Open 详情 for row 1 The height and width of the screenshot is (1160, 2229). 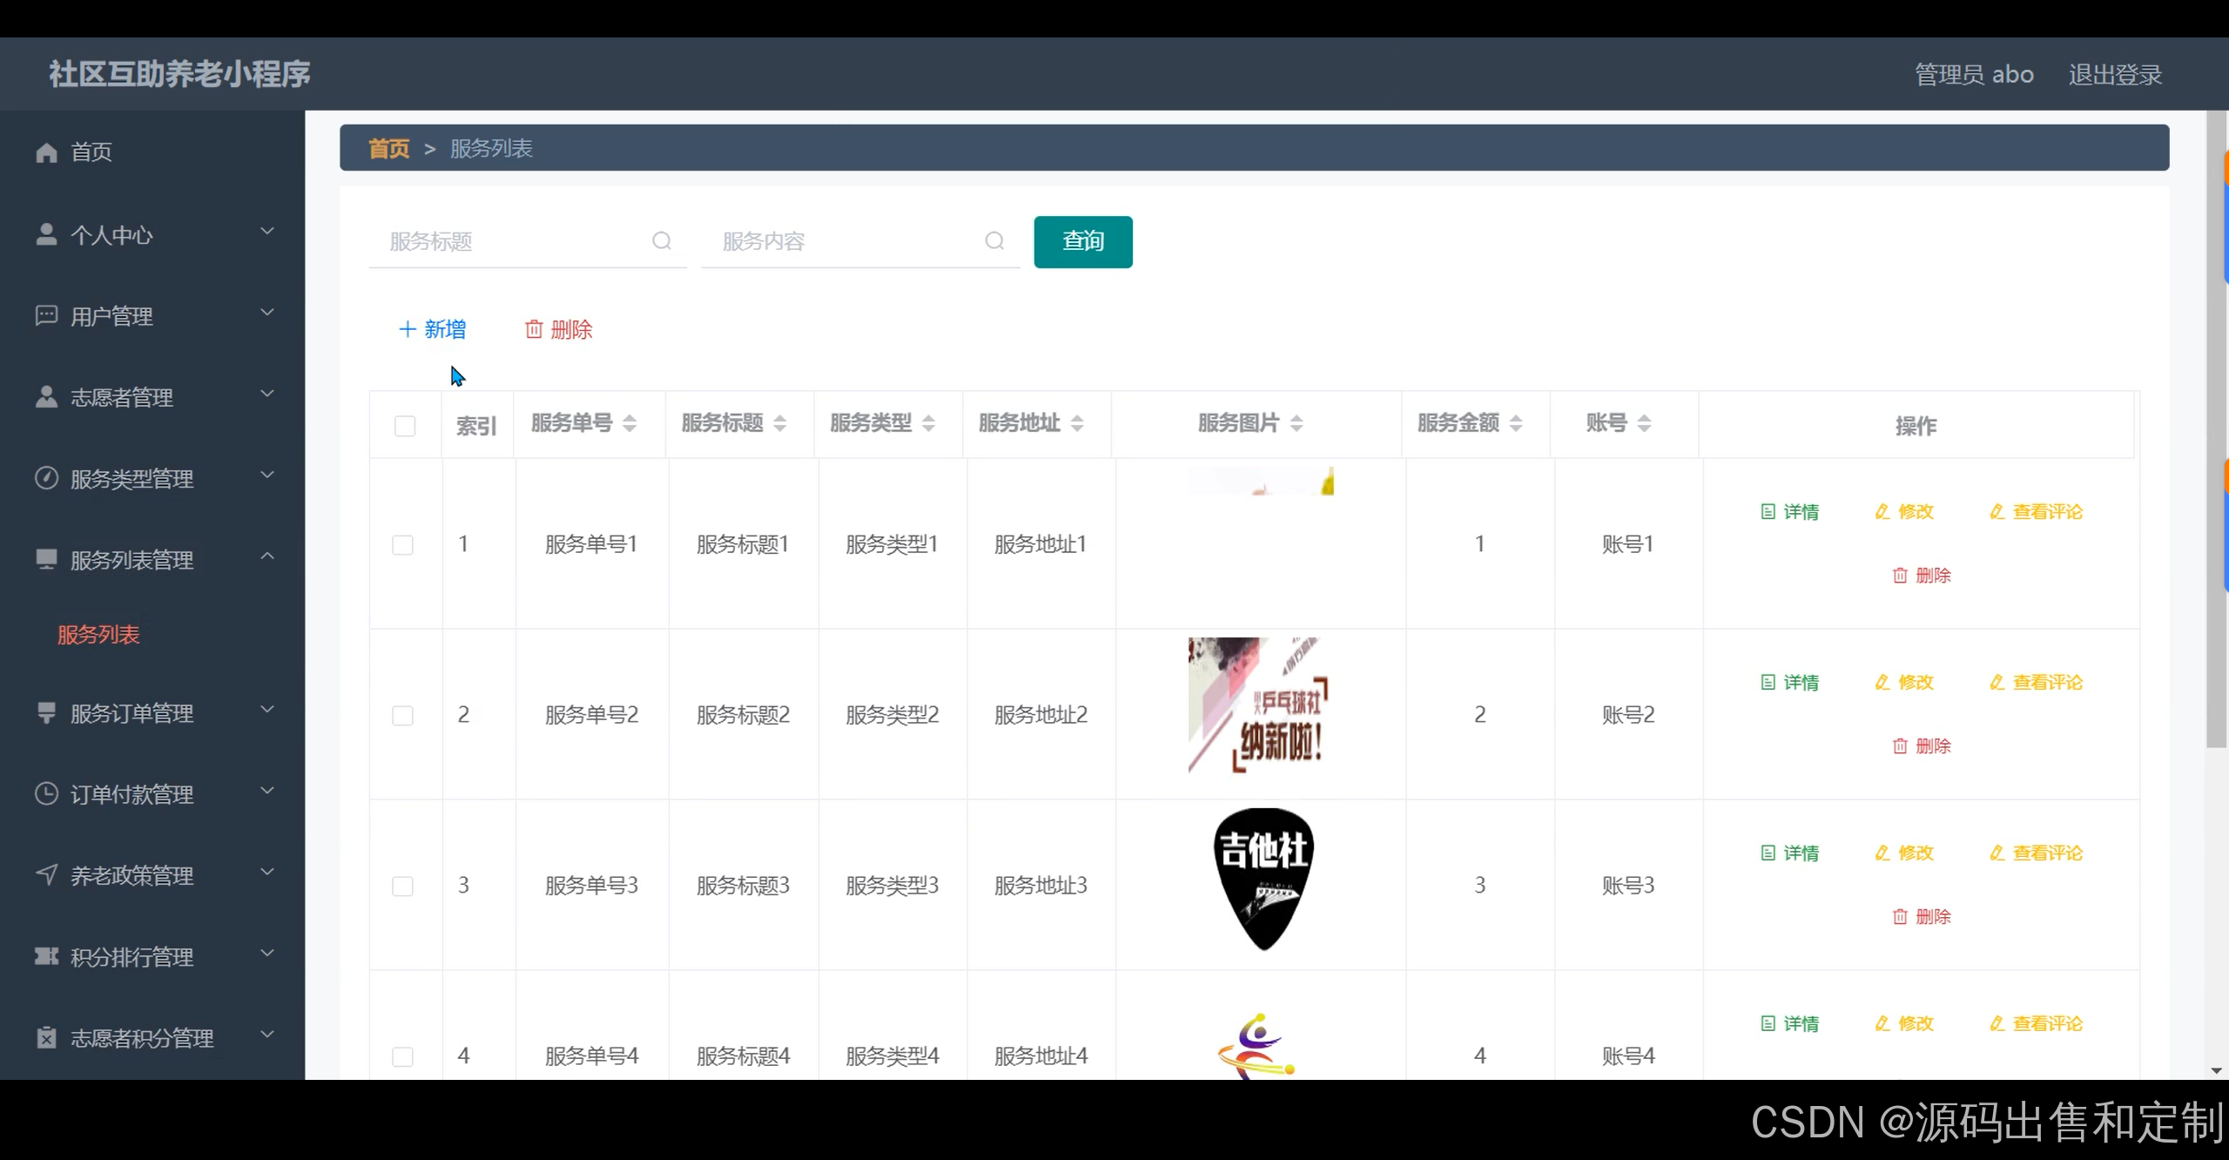(x=1790, y=512)
